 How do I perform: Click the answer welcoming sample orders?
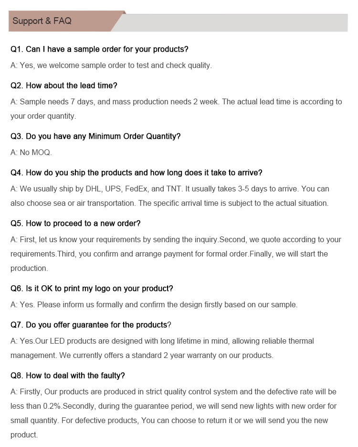[x=111, y=66]
